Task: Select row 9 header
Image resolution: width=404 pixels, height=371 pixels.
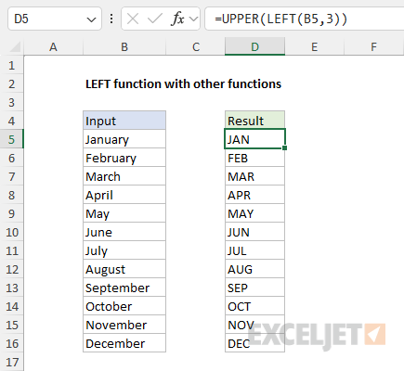Action: [12, 213]
